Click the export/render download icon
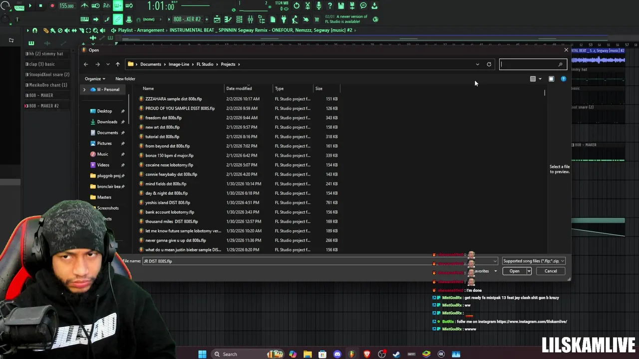Viewport: 639px width, 359px height. point(374,5)
